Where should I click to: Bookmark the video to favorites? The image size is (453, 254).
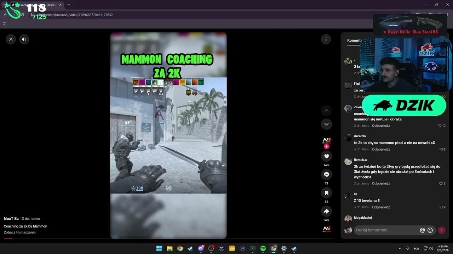(x=326, y=193)
